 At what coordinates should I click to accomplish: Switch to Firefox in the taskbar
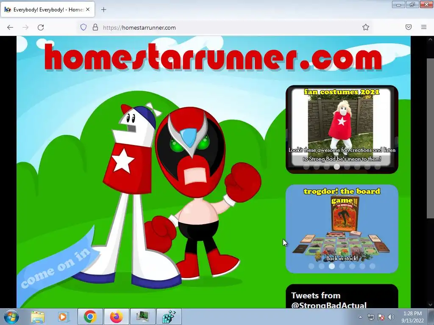coord(116,317)
